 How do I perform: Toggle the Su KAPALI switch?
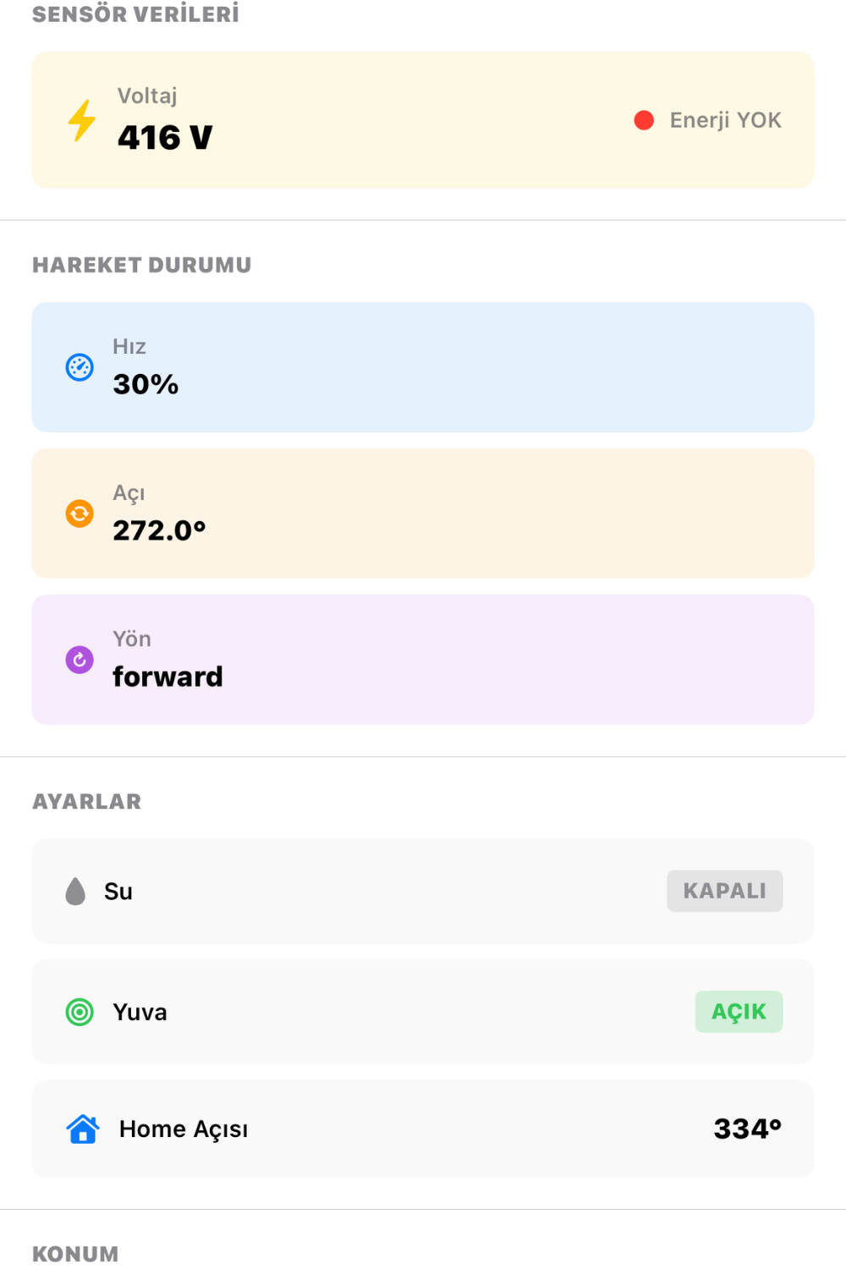[x=724, y=891]
